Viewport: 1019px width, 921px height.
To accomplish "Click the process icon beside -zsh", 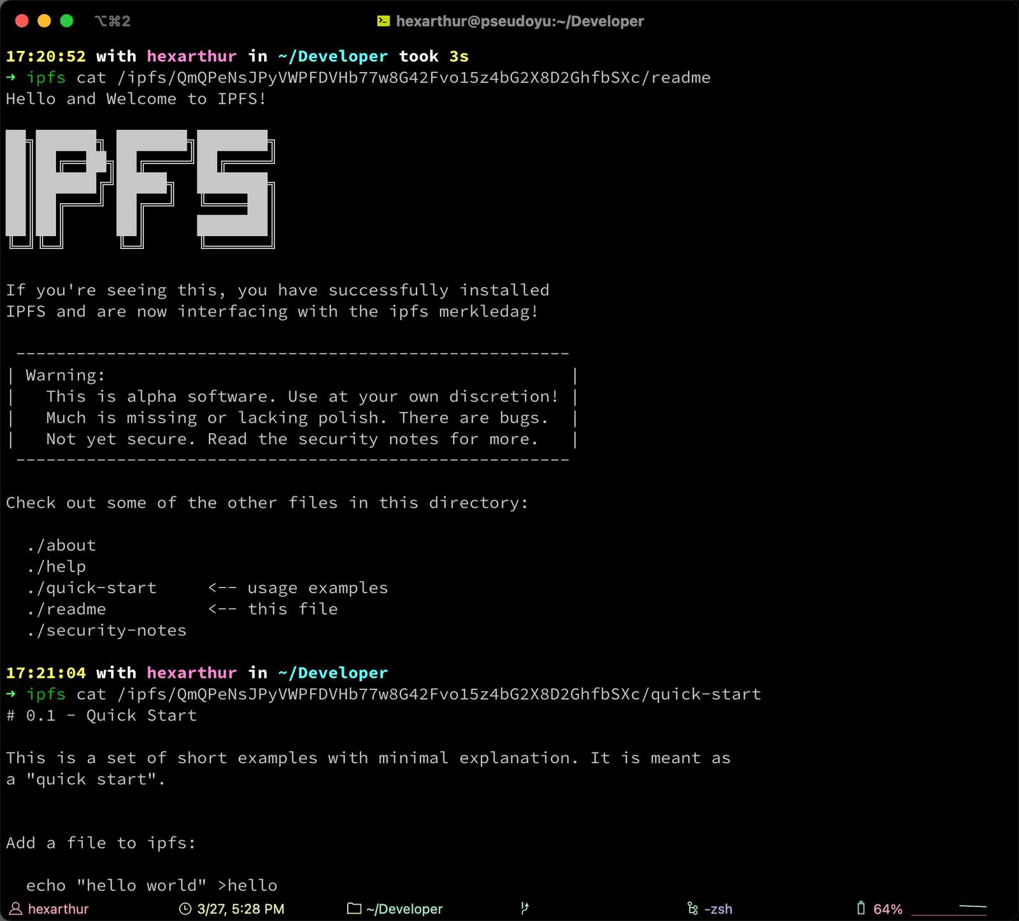I will [693, 908].
